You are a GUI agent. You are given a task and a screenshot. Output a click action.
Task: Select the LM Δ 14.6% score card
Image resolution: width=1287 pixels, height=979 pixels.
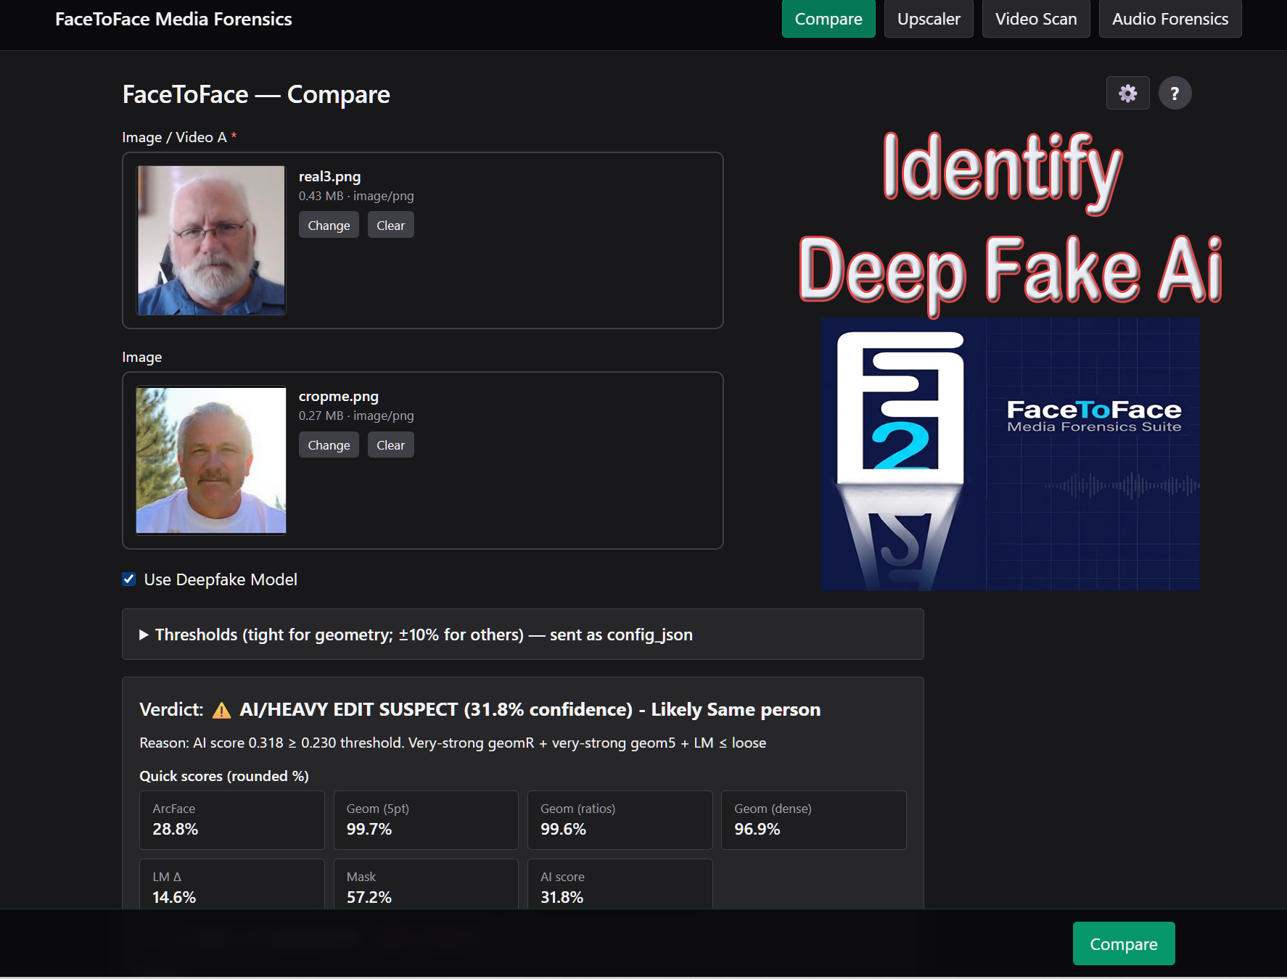[232, 885]
